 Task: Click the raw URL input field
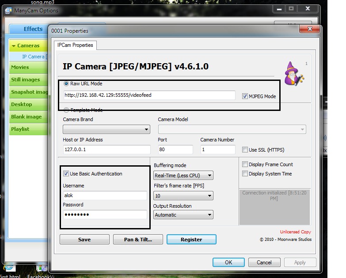tap(149, 95)
